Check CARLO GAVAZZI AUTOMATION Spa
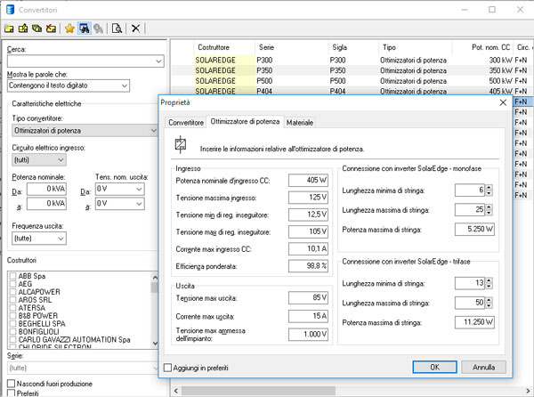Screen dimensions: 534x397 click(x=13, y=339)
